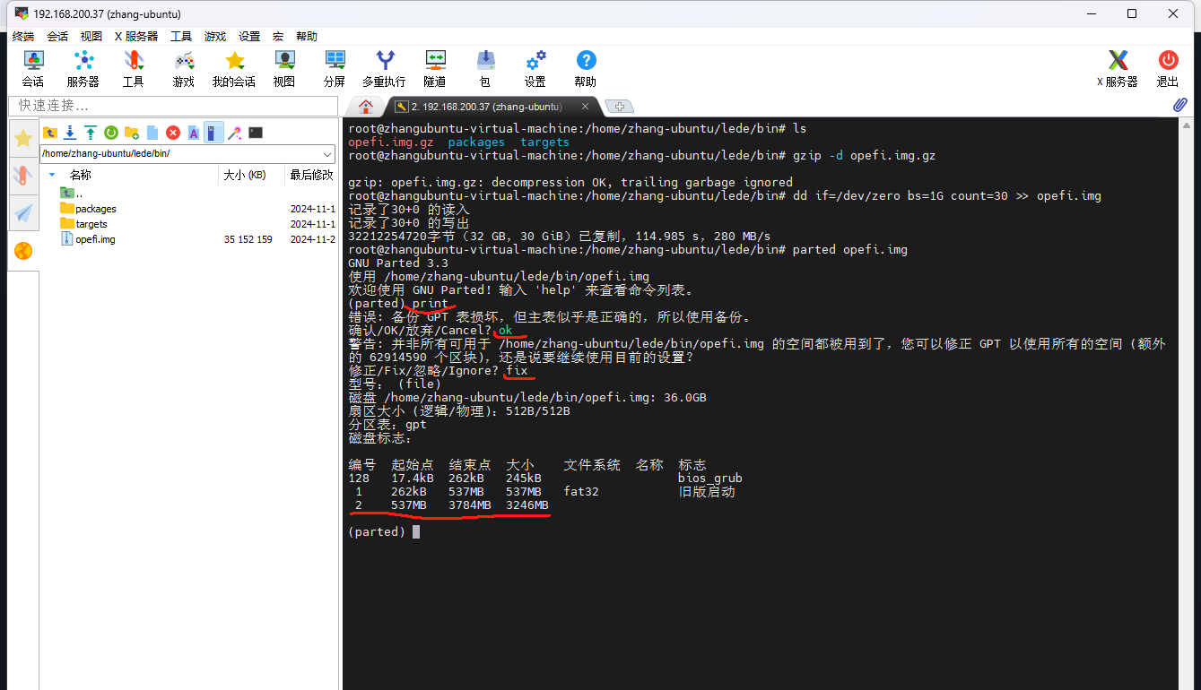The height and width of the screenshot is (690, 1201).
Task: Expand the SFTP path dropdown arrow
Action: click(327, 153)
